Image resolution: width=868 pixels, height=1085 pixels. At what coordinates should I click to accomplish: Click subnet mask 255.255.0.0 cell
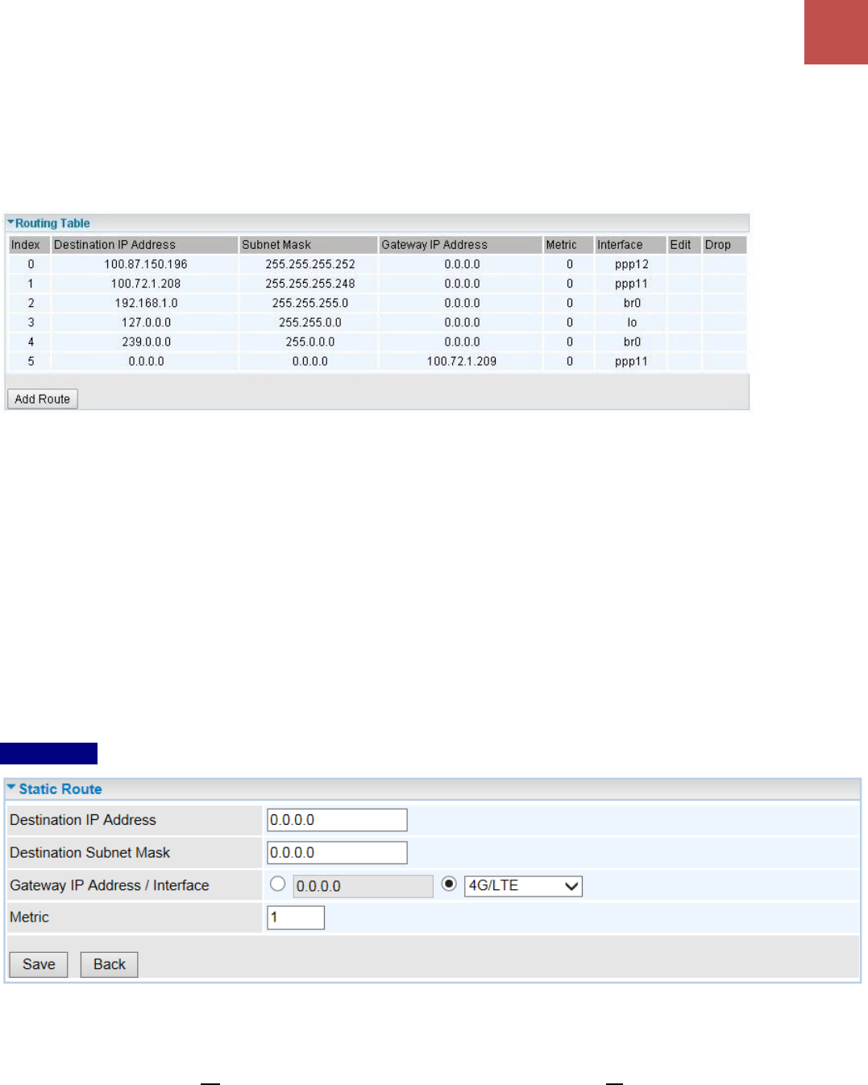coord(310,322)
